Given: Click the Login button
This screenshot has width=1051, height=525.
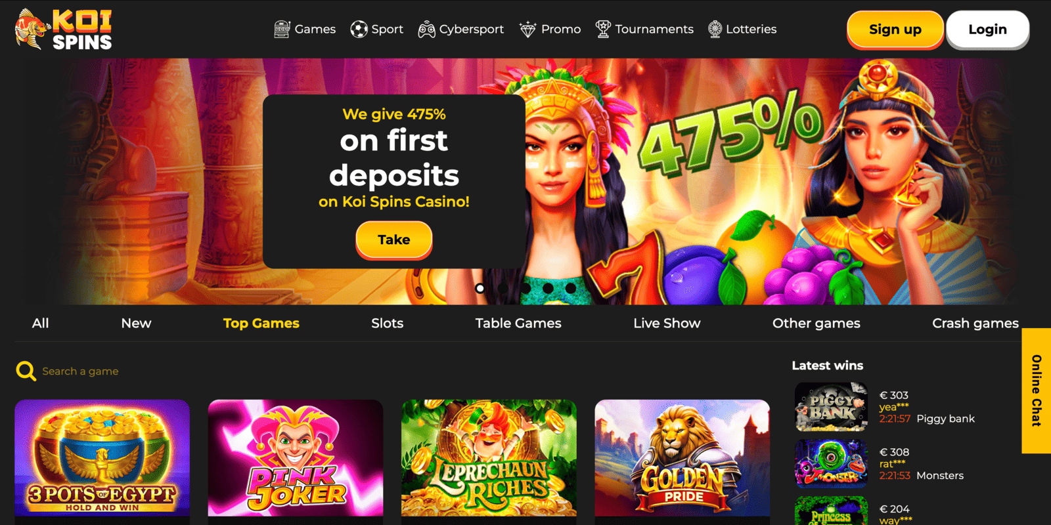Looking at the screenshot, I should [987, 30].
